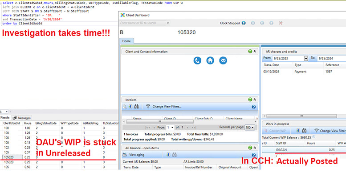Select the Home tab
Screen dimensions: 346x172
point(126,41)
